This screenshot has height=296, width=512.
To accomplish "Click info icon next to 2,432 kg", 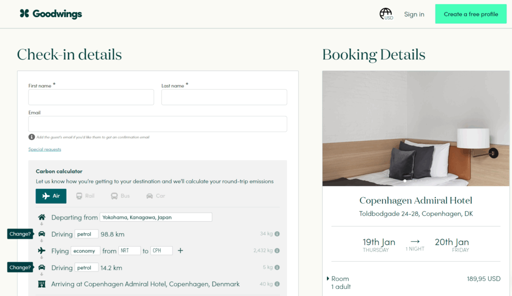I will point(277,251).
